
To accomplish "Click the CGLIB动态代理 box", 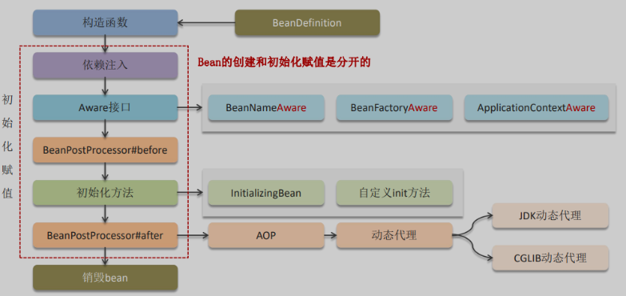I will click(x=550, y=258).
